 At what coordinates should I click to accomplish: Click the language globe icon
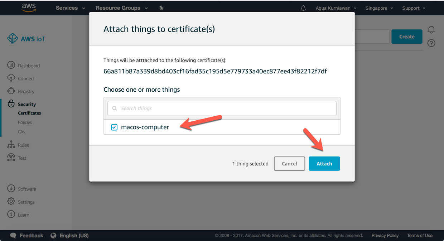click(x=54, y=236)
